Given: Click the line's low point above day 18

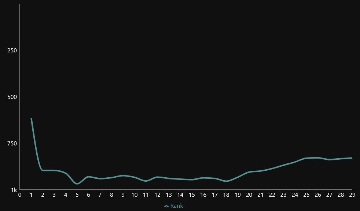Looking at the screenshot, I should [x=226, y=181].
